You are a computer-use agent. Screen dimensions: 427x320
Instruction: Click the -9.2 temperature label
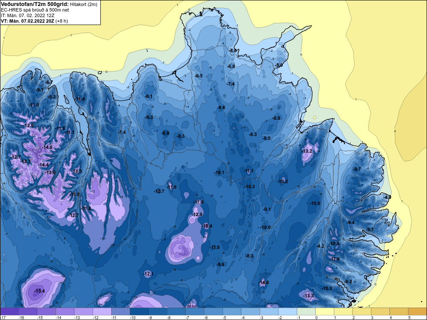pyautogui.click(x=52, y=97)
